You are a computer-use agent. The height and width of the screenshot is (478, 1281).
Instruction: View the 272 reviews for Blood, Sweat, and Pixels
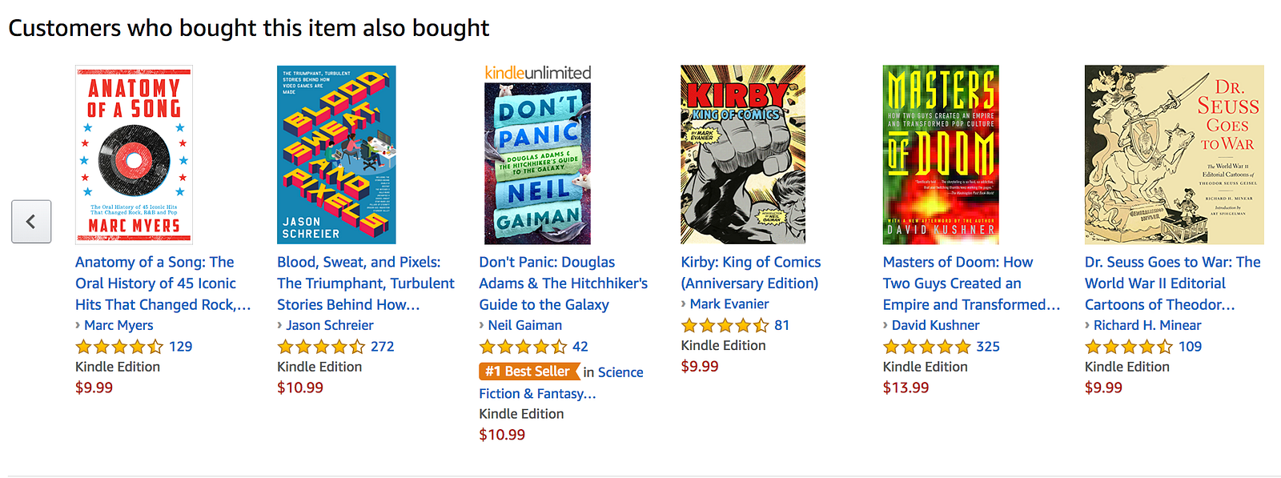coord(382,347)
